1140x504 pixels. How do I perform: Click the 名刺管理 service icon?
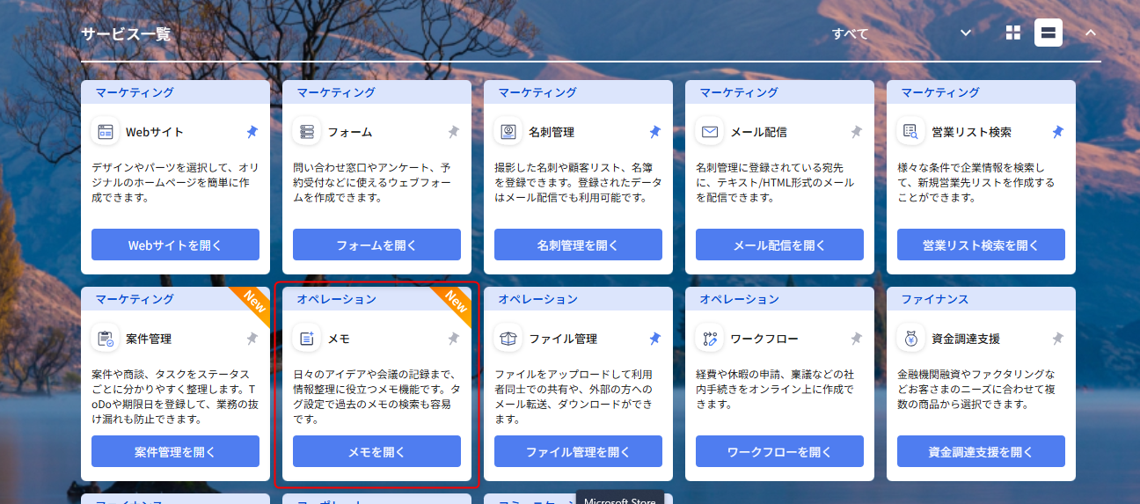pos(508,132)
